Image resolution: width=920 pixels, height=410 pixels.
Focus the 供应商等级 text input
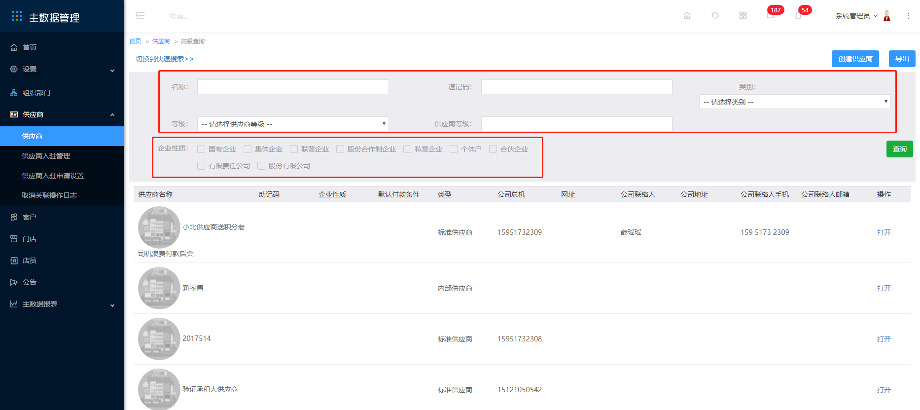[577, 124]
